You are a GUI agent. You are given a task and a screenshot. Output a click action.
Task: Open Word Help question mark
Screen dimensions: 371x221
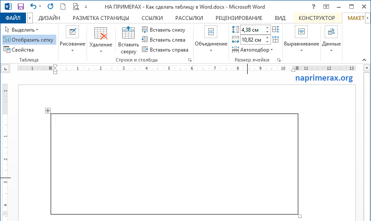(x=313, y=6)
